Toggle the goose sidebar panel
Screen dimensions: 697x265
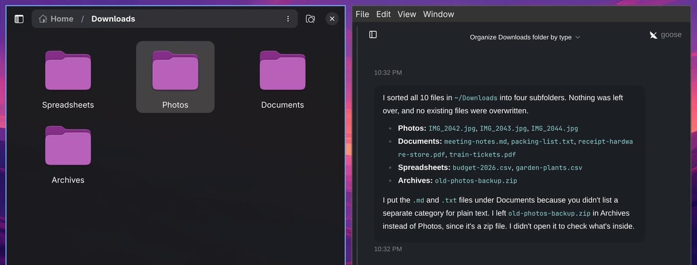(x=373, y=35)
